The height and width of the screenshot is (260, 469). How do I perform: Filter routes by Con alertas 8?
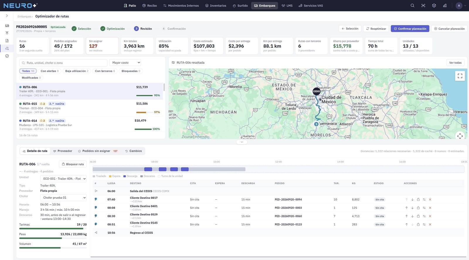tap(50, 71)
